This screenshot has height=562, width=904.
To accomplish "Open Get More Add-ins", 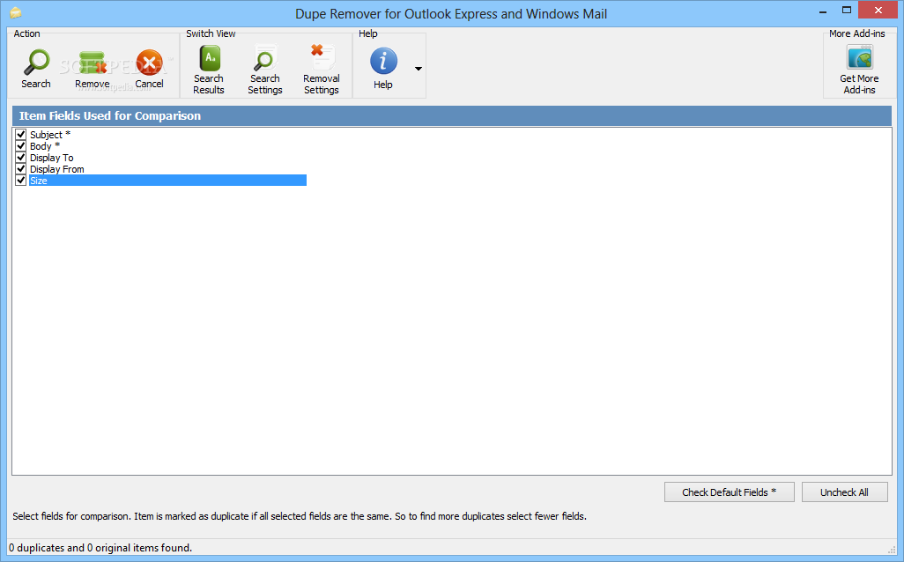I will [860, 70].
